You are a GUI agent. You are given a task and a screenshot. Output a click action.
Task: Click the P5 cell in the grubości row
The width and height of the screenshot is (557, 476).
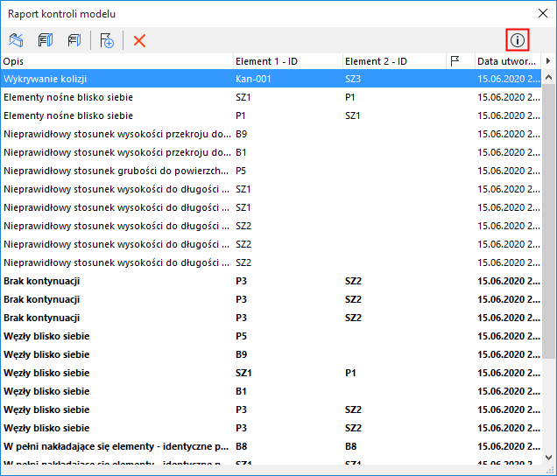(241, 171)
